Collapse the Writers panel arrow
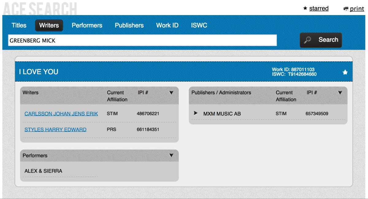368x199 pixels. coord(171,92)
